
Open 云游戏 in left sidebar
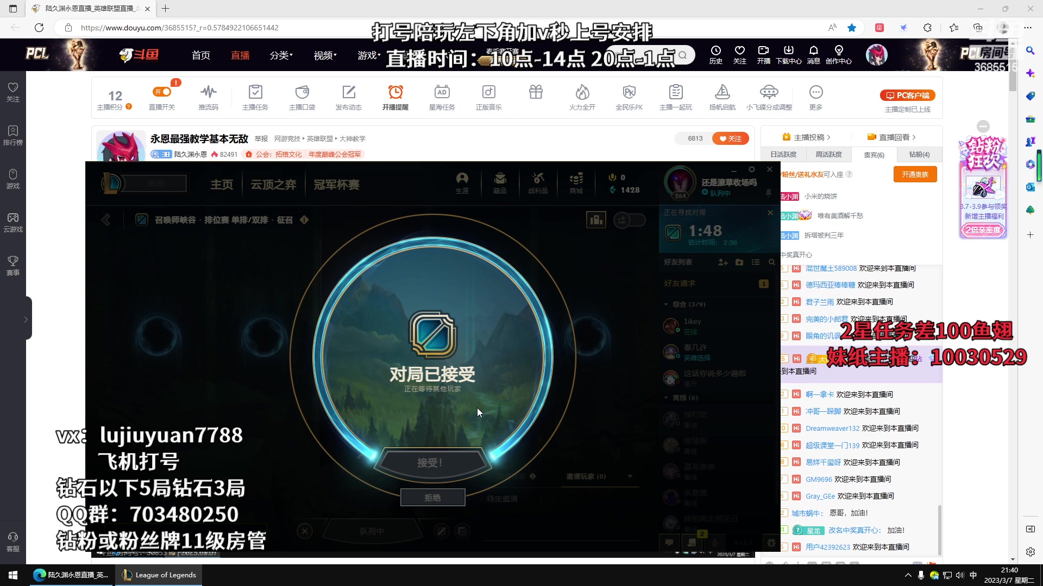click(13, 222)
